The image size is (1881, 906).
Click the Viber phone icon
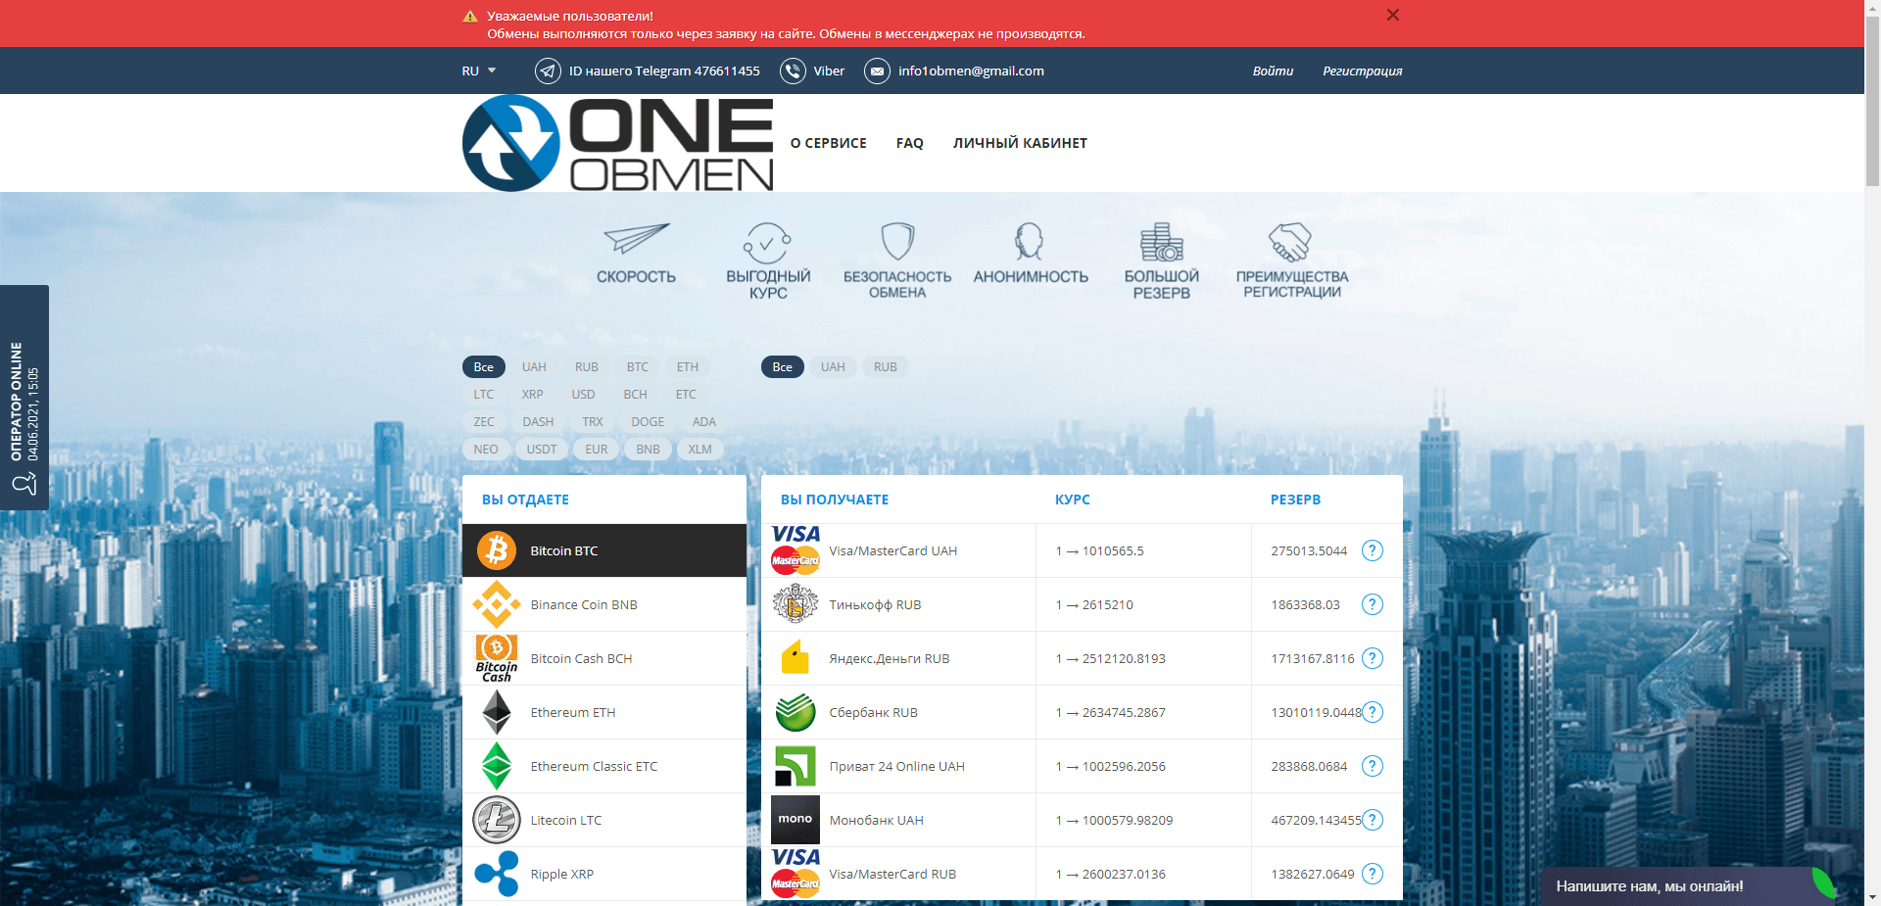[793, 72]
